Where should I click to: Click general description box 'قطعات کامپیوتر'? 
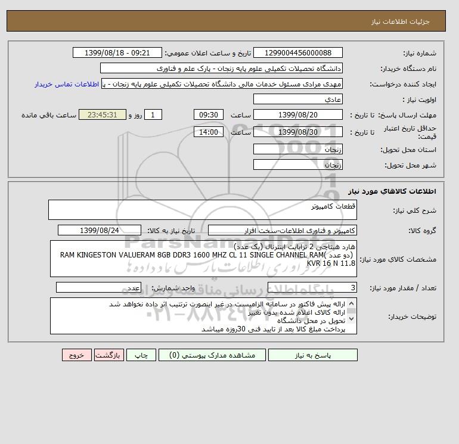point(203,210)
